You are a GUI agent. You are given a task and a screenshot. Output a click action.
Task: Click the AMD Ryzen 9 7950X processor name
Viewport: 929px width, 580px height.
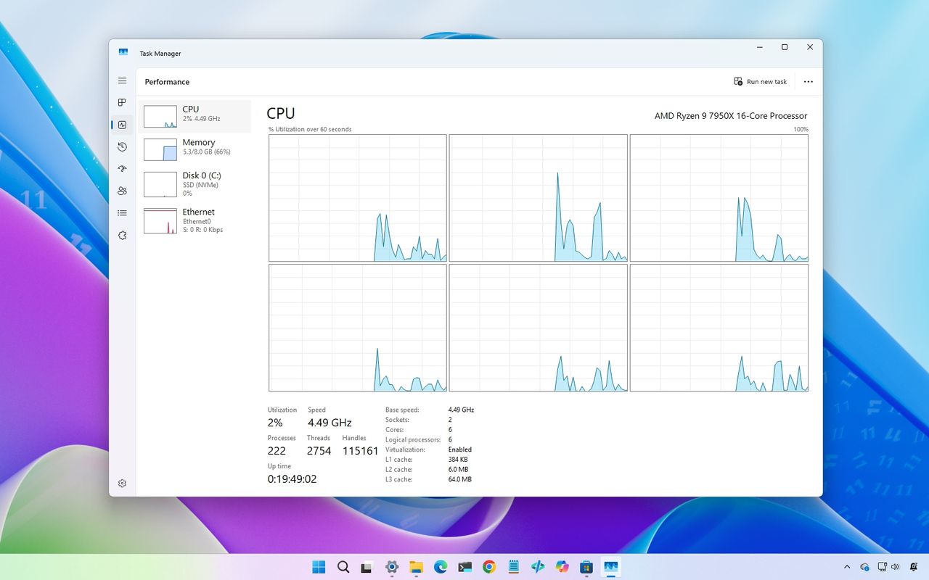[x=731, y=116]
